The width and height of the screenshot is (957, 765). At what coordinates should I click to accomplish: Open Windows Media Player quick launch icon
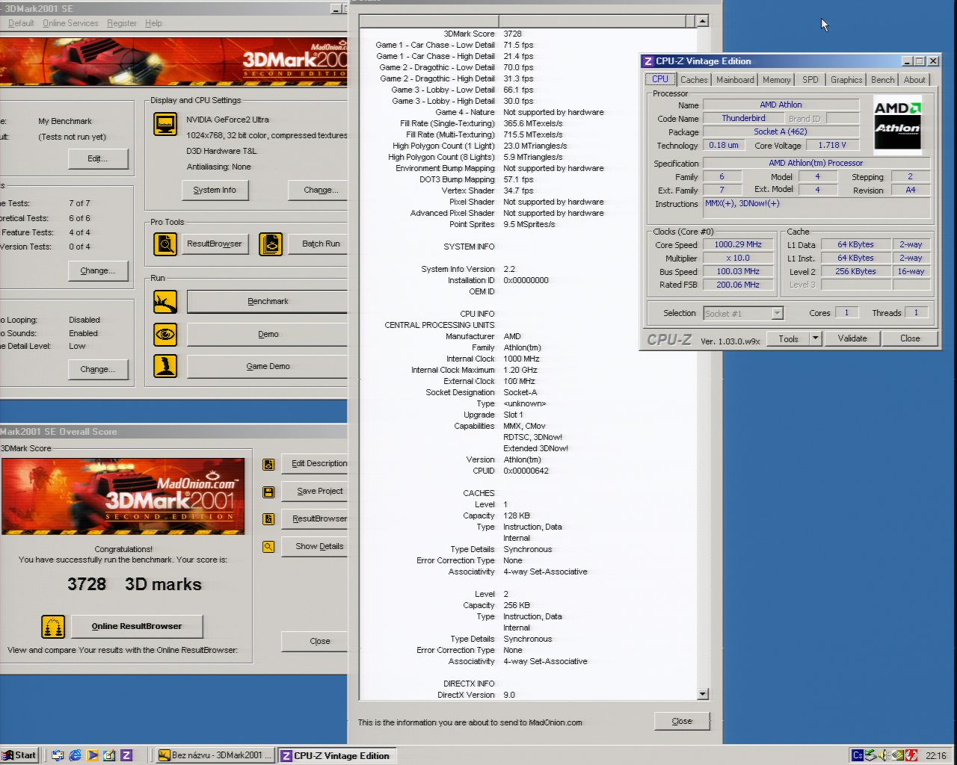tap(92, 755)
